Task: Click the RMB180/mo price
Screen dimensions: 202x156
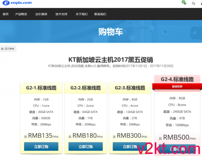Action: [x=86, y=135]
